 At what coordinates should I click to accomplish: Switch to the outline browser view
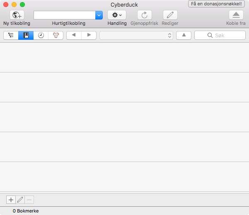point(11,35)
